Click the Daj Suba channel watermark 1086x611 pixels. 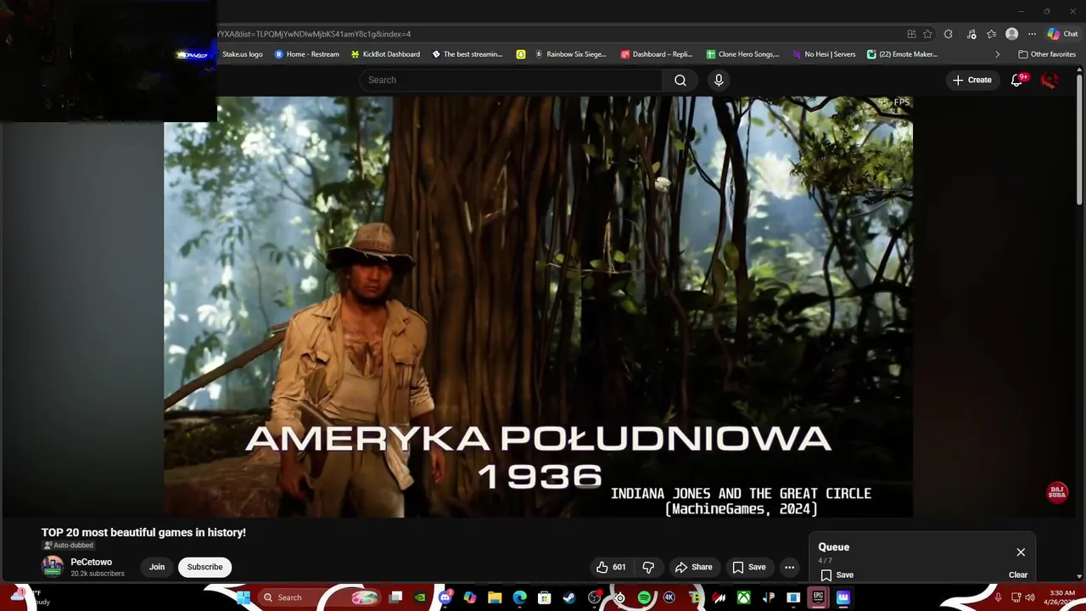tap(1057, 493)
